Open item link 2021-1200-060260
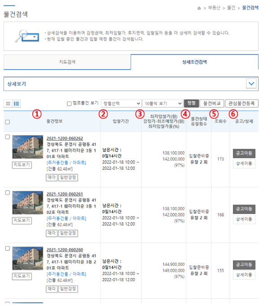This screenshot has height=305, width=269. click(65, 250)
